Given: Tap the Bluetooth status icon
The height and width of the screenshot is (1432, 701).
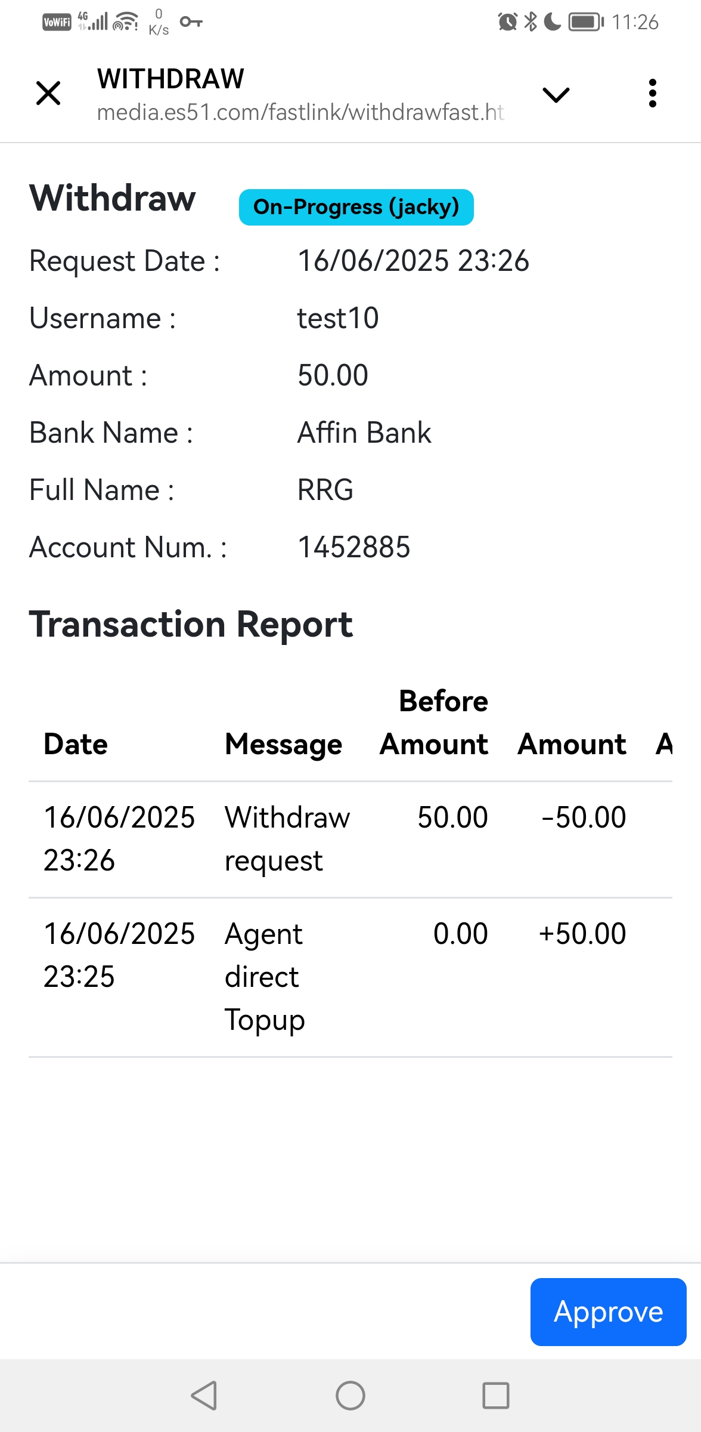Looking at the screenshot, I should coord(530,22).
